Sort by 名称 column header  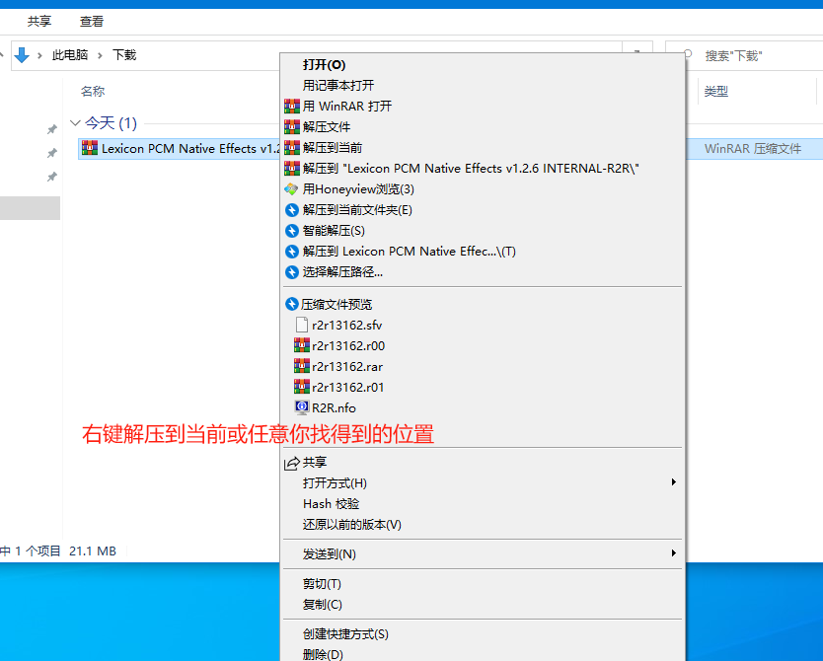point(93,92)
